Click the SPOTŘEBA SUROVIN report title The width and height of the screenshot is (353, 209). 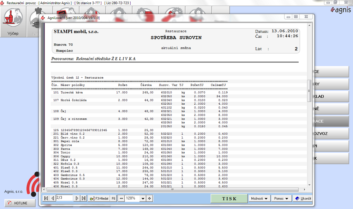click(x=176, y=37)
